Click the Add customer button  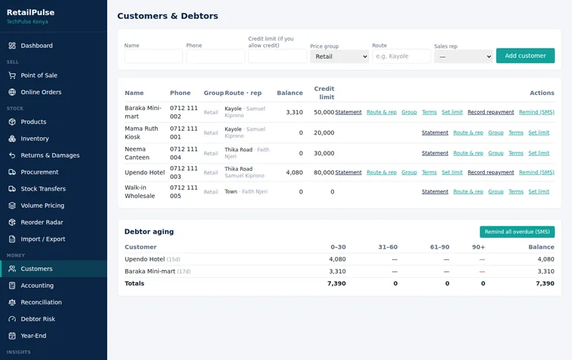[x=526, y=56]
